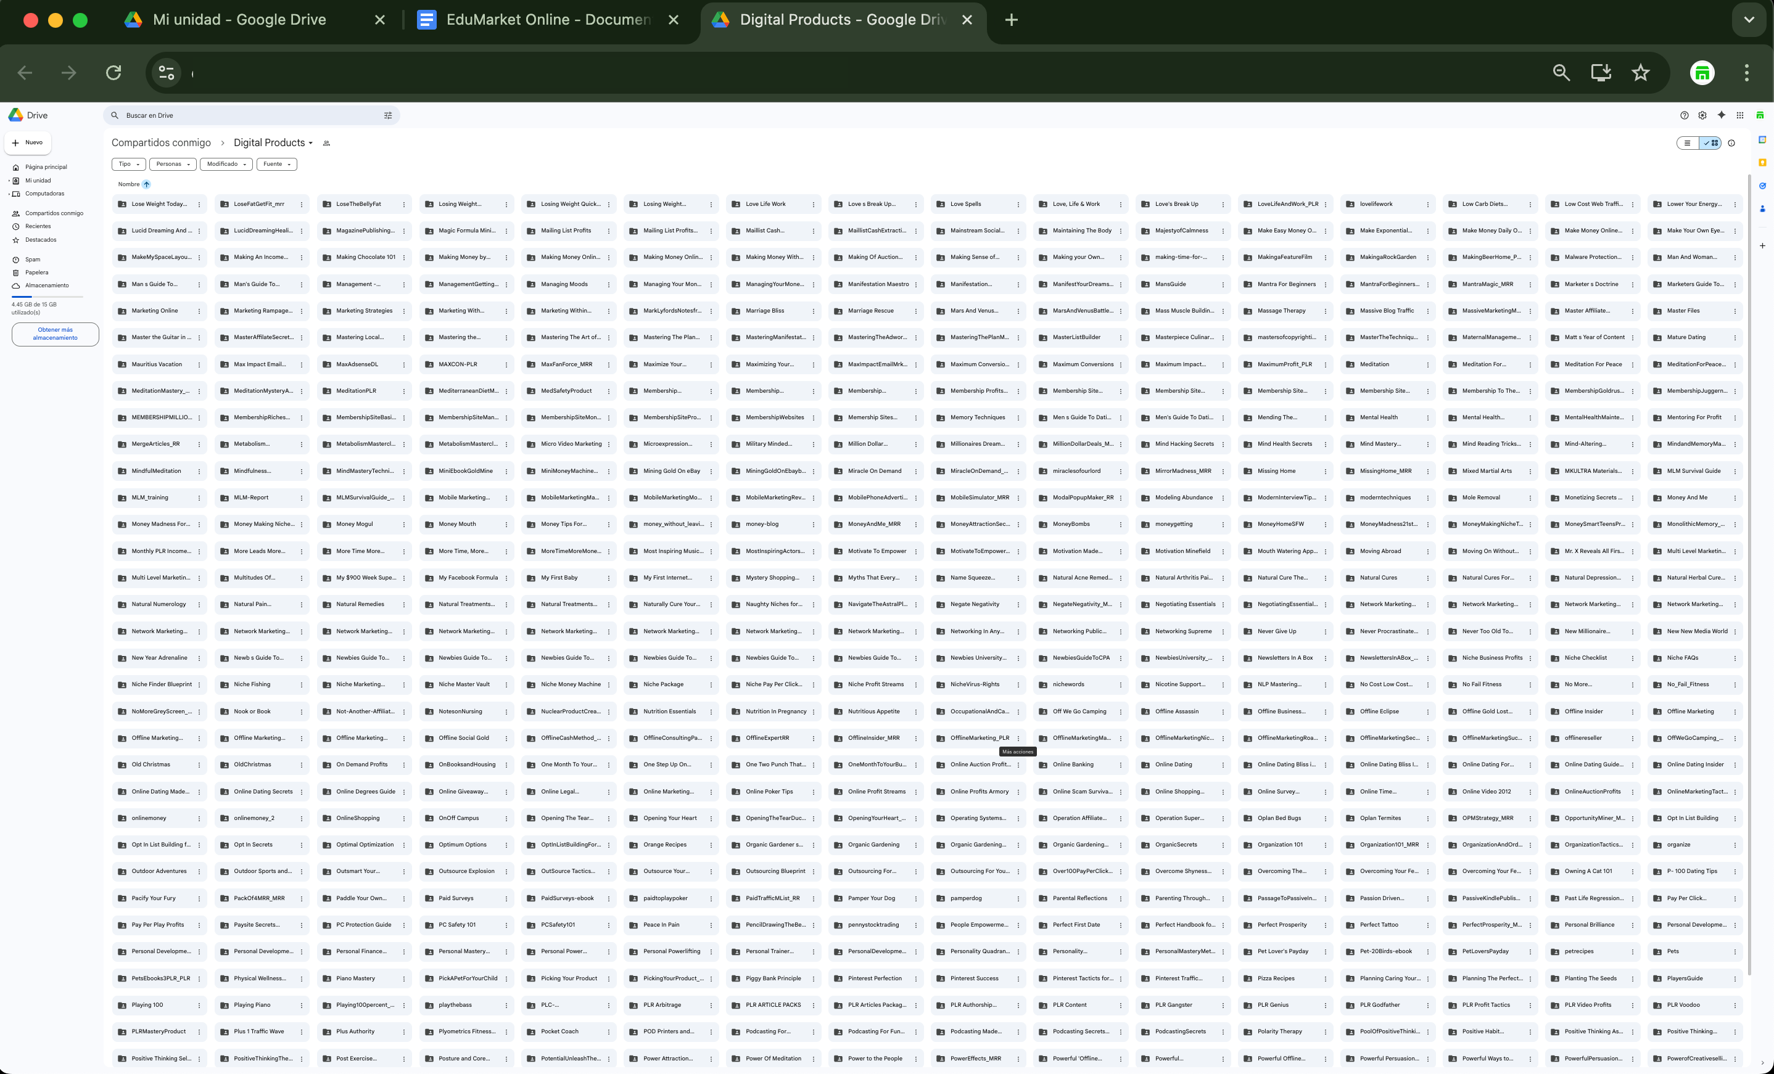The height and width of the screenshot is (1074, 1774).
Task: Expand the Digital Products folder menu
Action: point(310,143)
